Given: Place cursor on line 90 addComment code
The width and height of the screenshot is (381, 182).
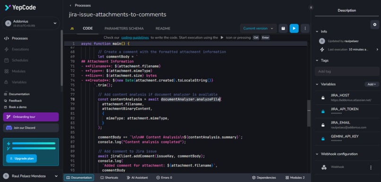Looking at the screenshot, I should click(x=151, y=156).
